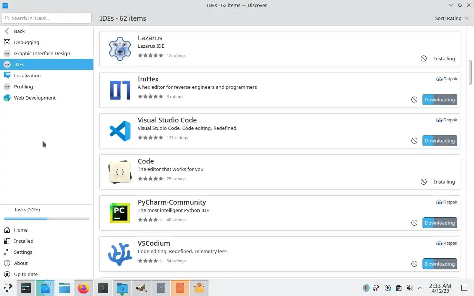Viewport: 474px width, 296px height.
Task: Open the clipboard tray icon
Action: point(398,287)
